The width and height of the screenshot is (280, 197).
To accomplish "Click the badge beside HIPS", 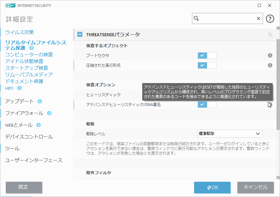I will 19,88.
